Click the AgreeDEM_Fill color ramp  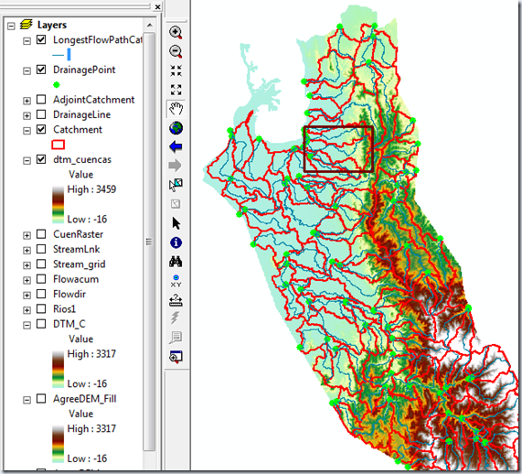pyautogui.click(x=59, y=444)
